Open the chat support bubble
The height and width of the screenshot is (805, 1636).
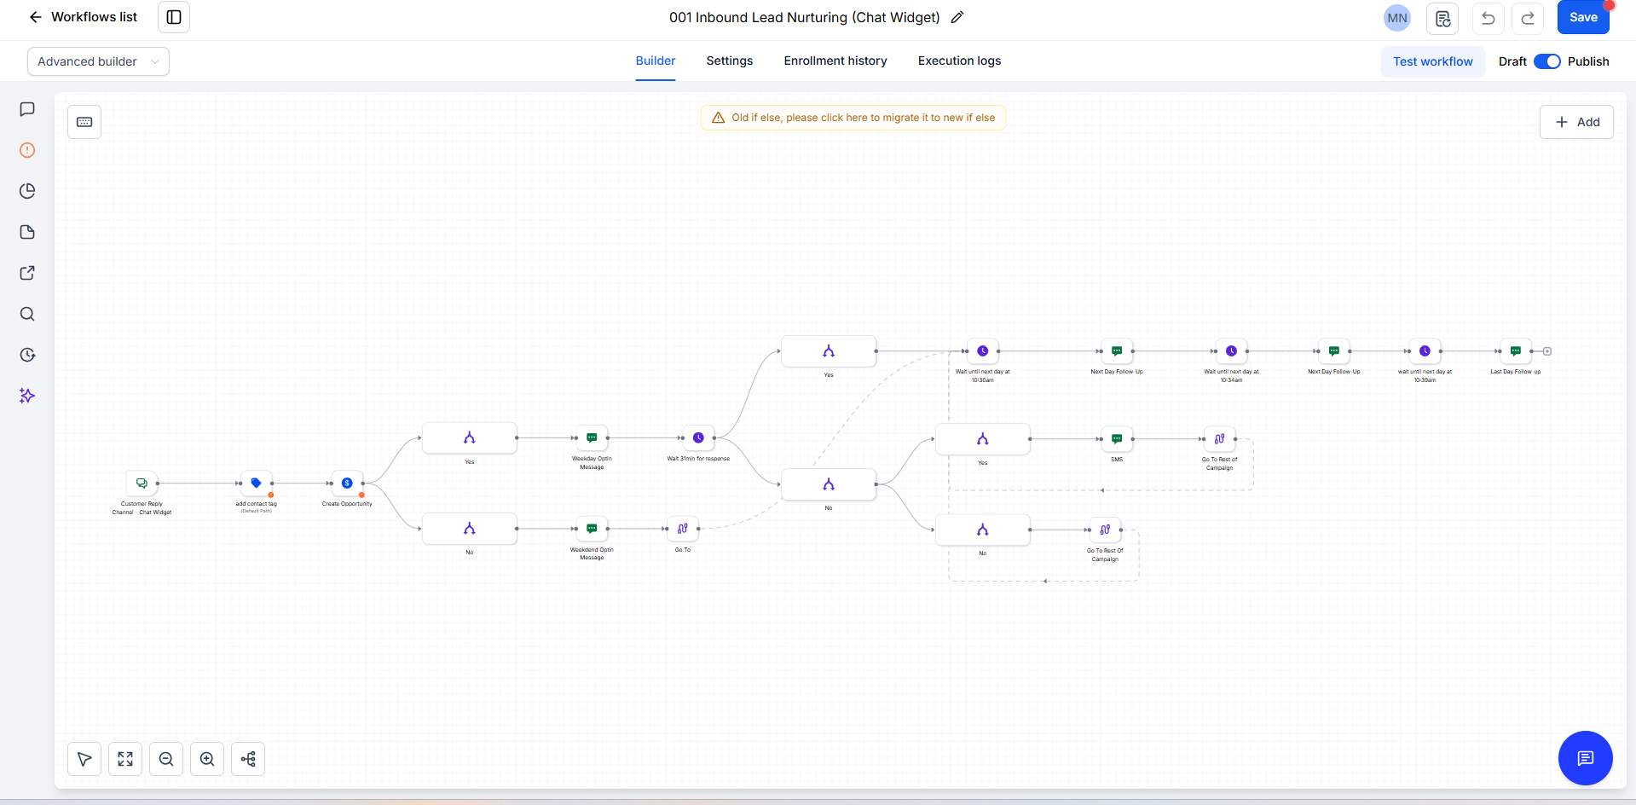click(x=1585, y=758)
